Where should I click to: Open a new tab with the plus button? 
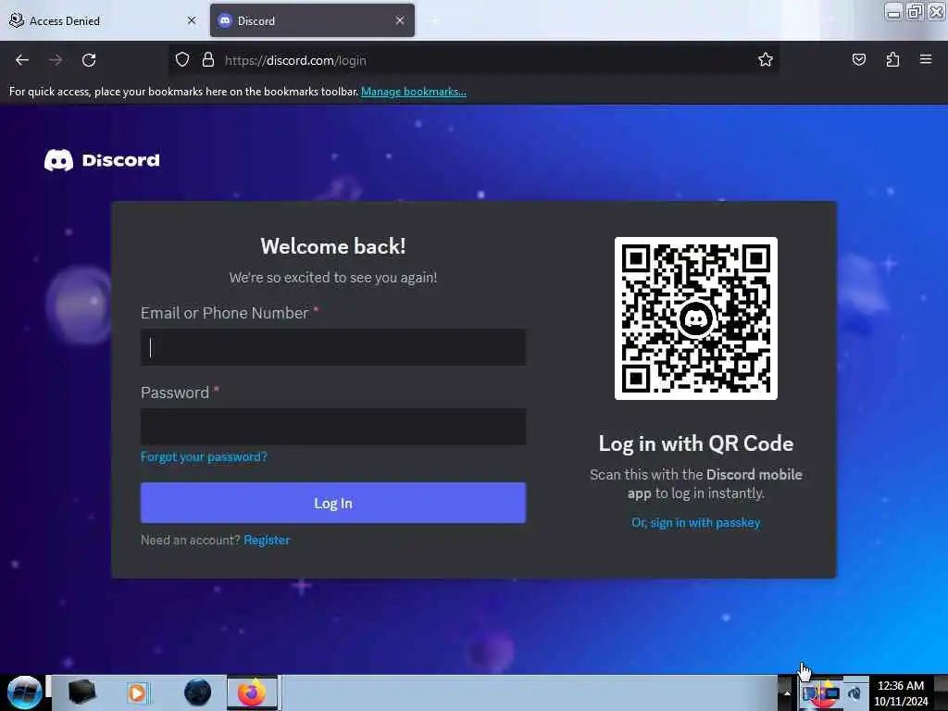click(x=435, y=20)
